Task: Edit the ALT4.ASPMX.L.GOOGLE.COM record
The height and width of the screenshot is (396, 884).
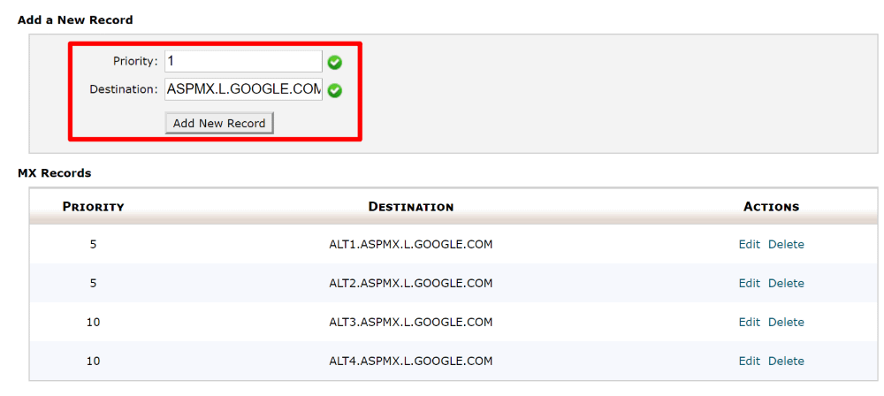Action: pyautogui.click(x=750, y=361)
